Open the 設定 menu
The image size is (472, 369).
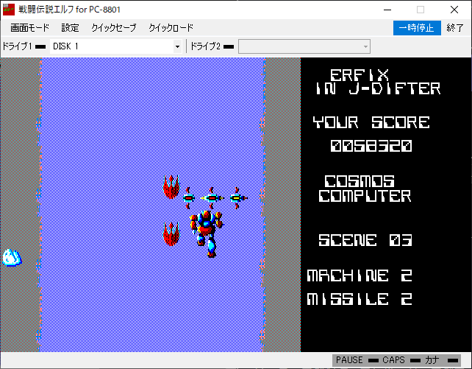click(70, 28)
